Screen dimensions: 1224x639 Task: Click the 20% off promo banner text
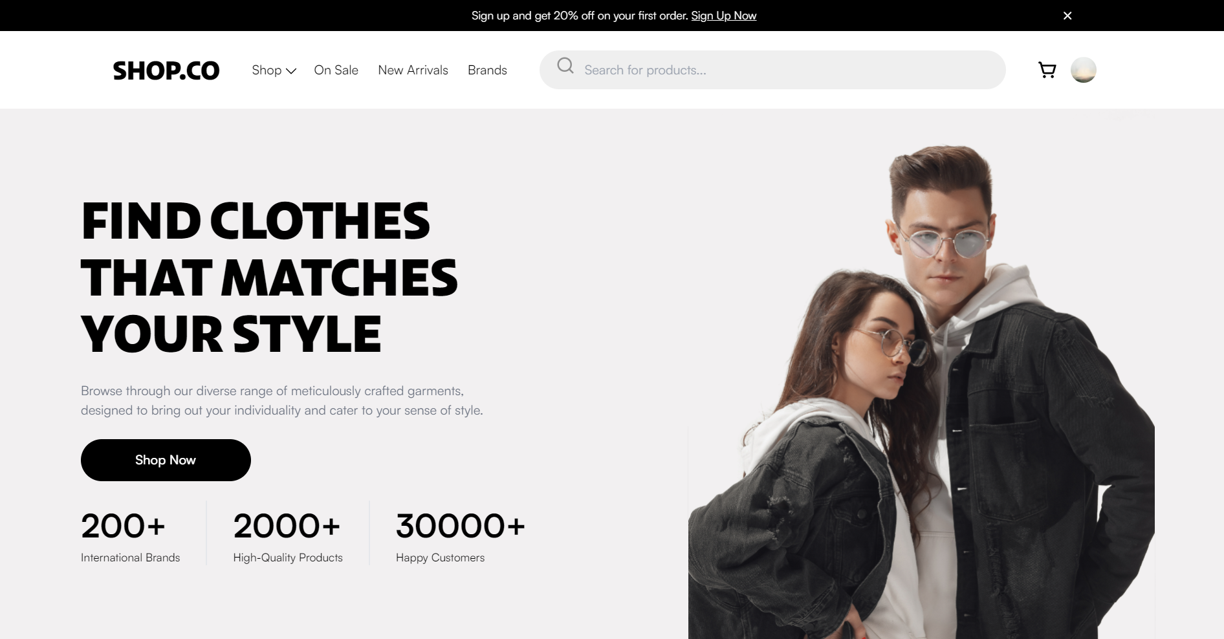pos(580,16)
